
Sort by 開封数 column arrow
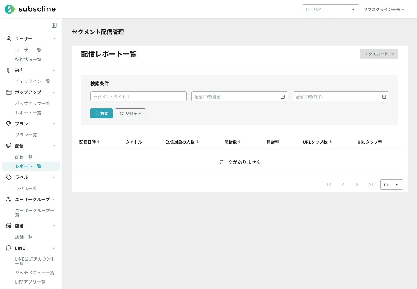coord(240,142)
